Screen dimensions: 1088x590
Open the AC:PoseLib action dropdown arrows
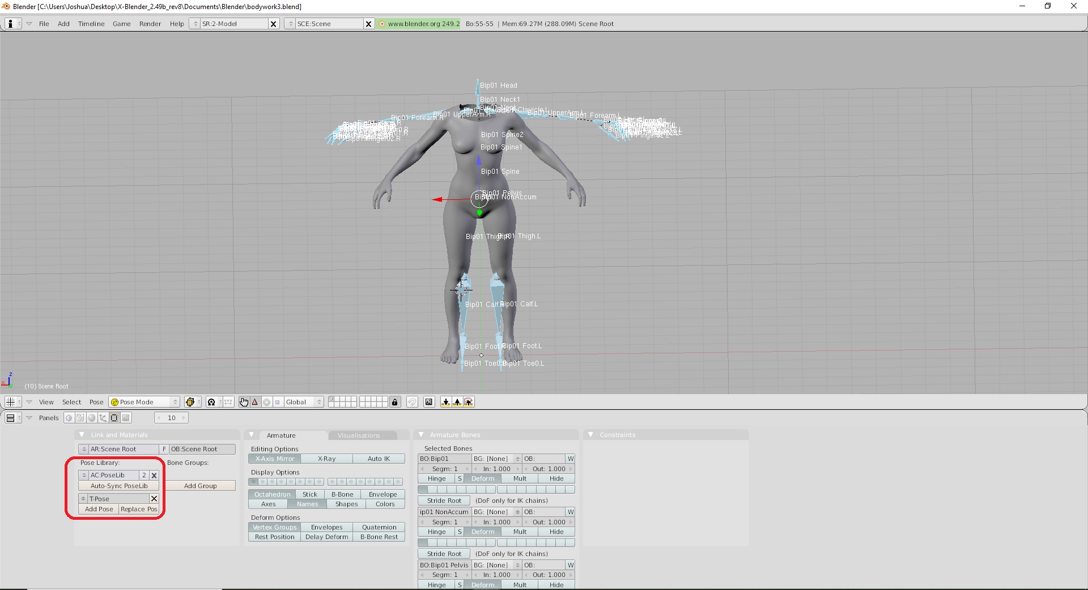pos(83,475)
